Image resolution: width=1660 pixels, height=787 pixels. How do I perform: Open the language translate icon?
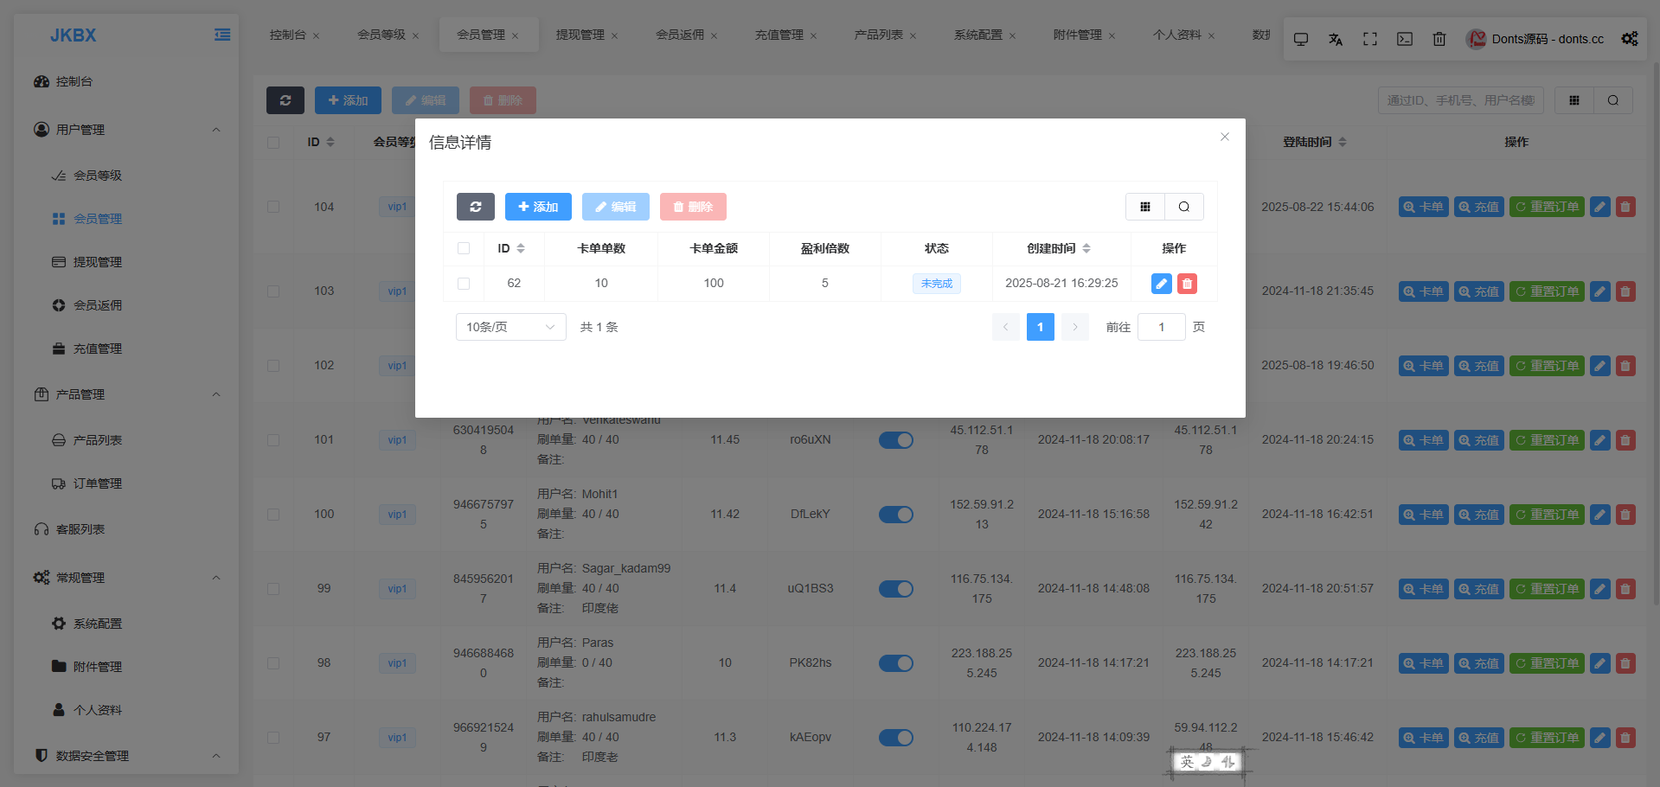pyautogui.click(x=1335, y=39)
